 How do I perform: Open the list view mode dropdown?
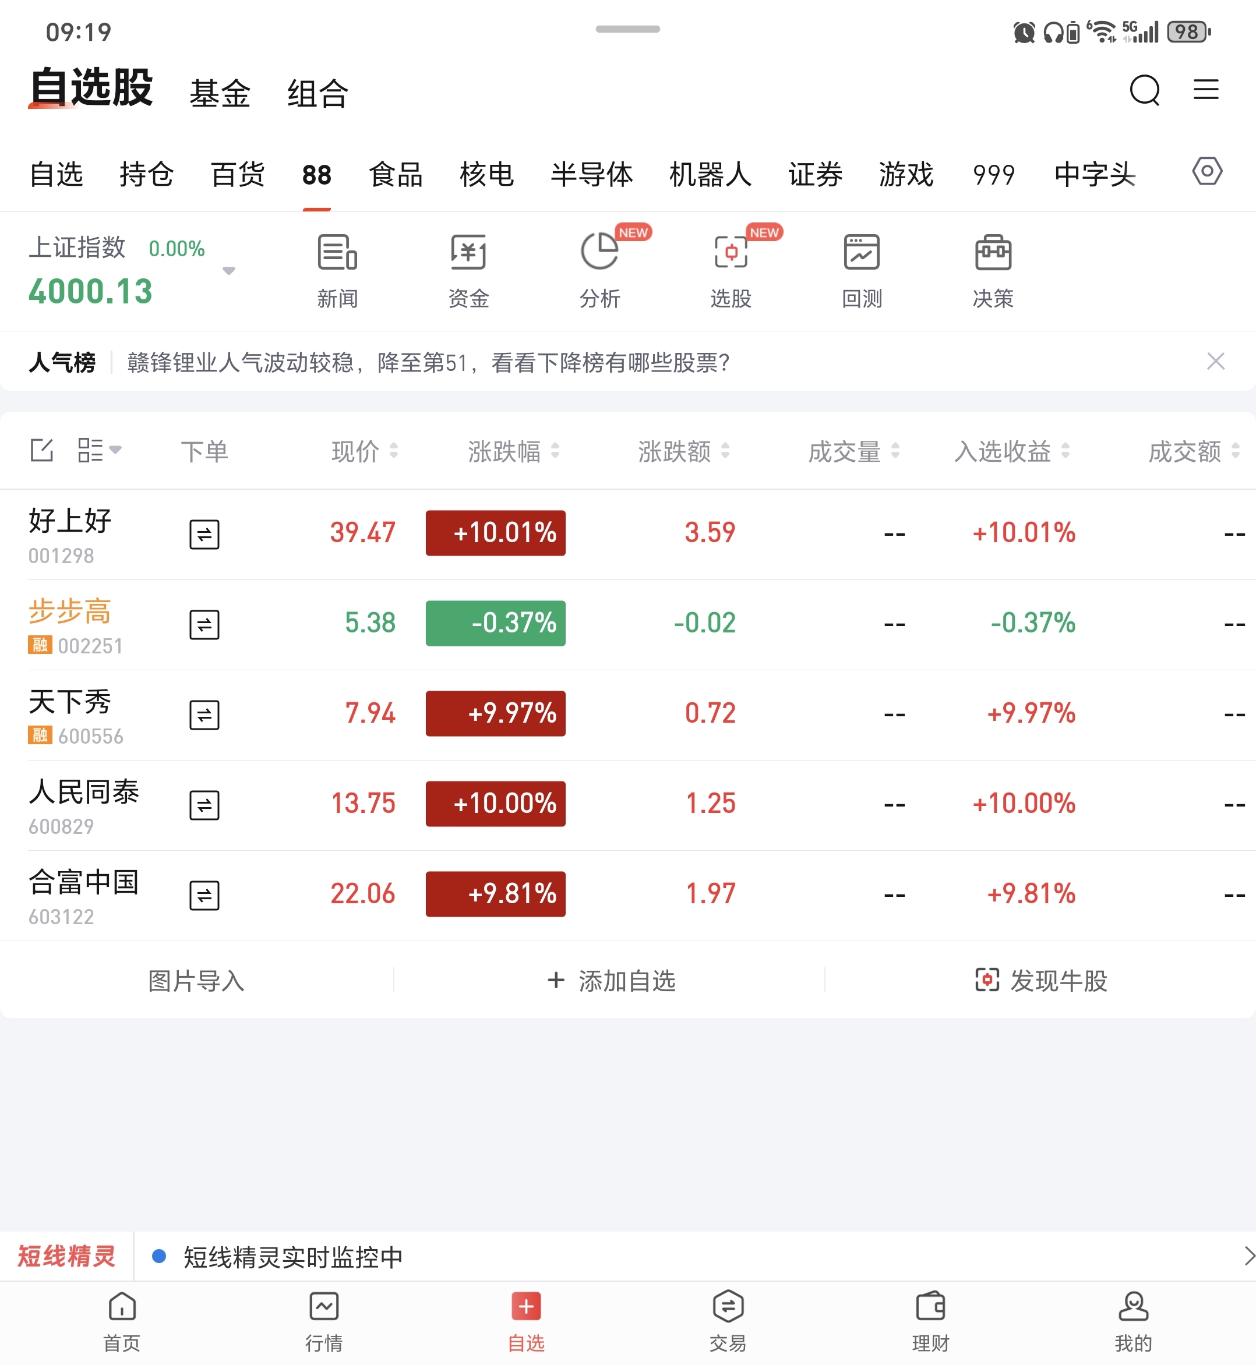pos(99,450)
